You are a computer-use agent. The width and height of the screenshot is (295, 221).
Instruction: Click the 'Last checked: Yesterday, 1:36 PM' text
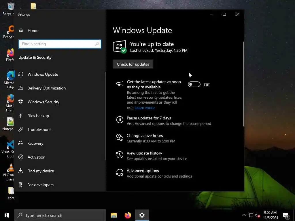click(x=159, y=50)
